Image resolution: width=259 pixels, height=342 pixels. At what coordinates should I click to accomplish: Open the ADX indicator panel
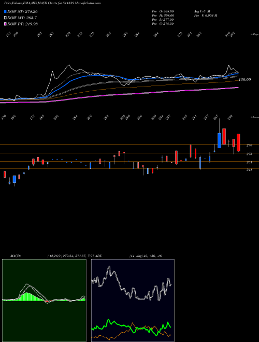click(x=133, y=301)
